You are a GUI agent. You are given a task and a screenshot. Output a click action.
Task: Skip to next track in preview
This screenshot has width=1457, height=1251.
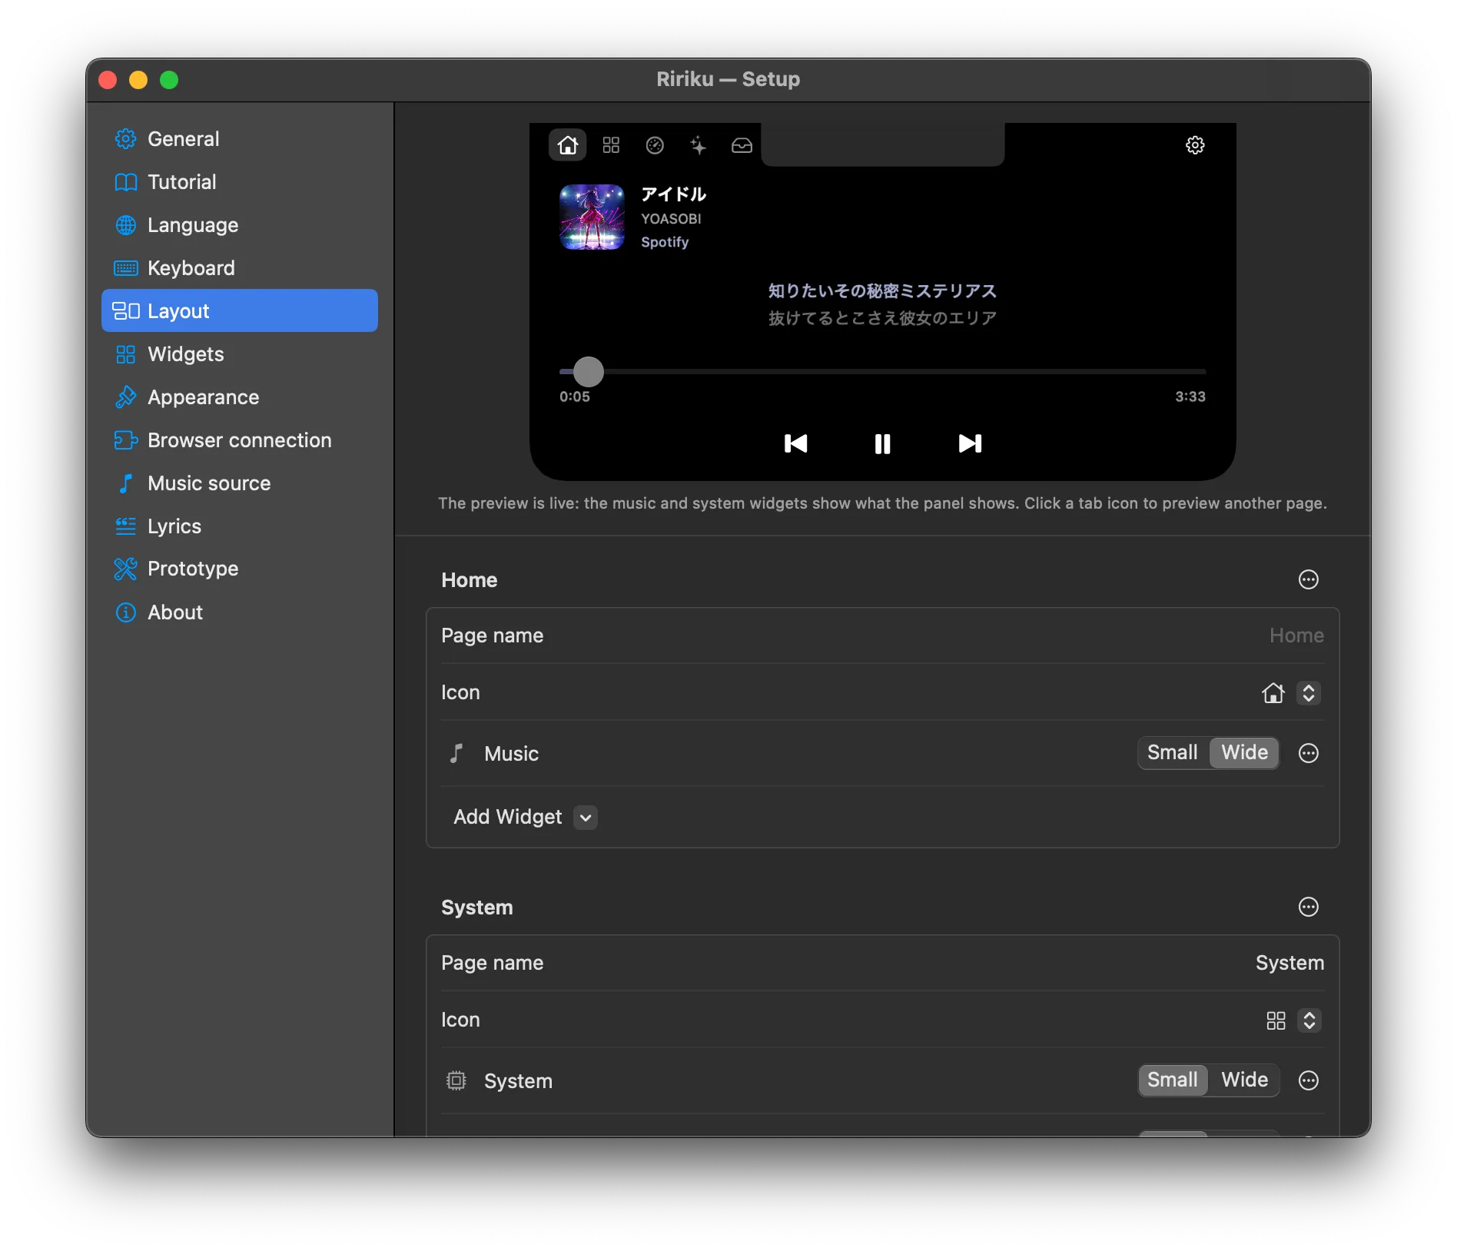[970, 443]
